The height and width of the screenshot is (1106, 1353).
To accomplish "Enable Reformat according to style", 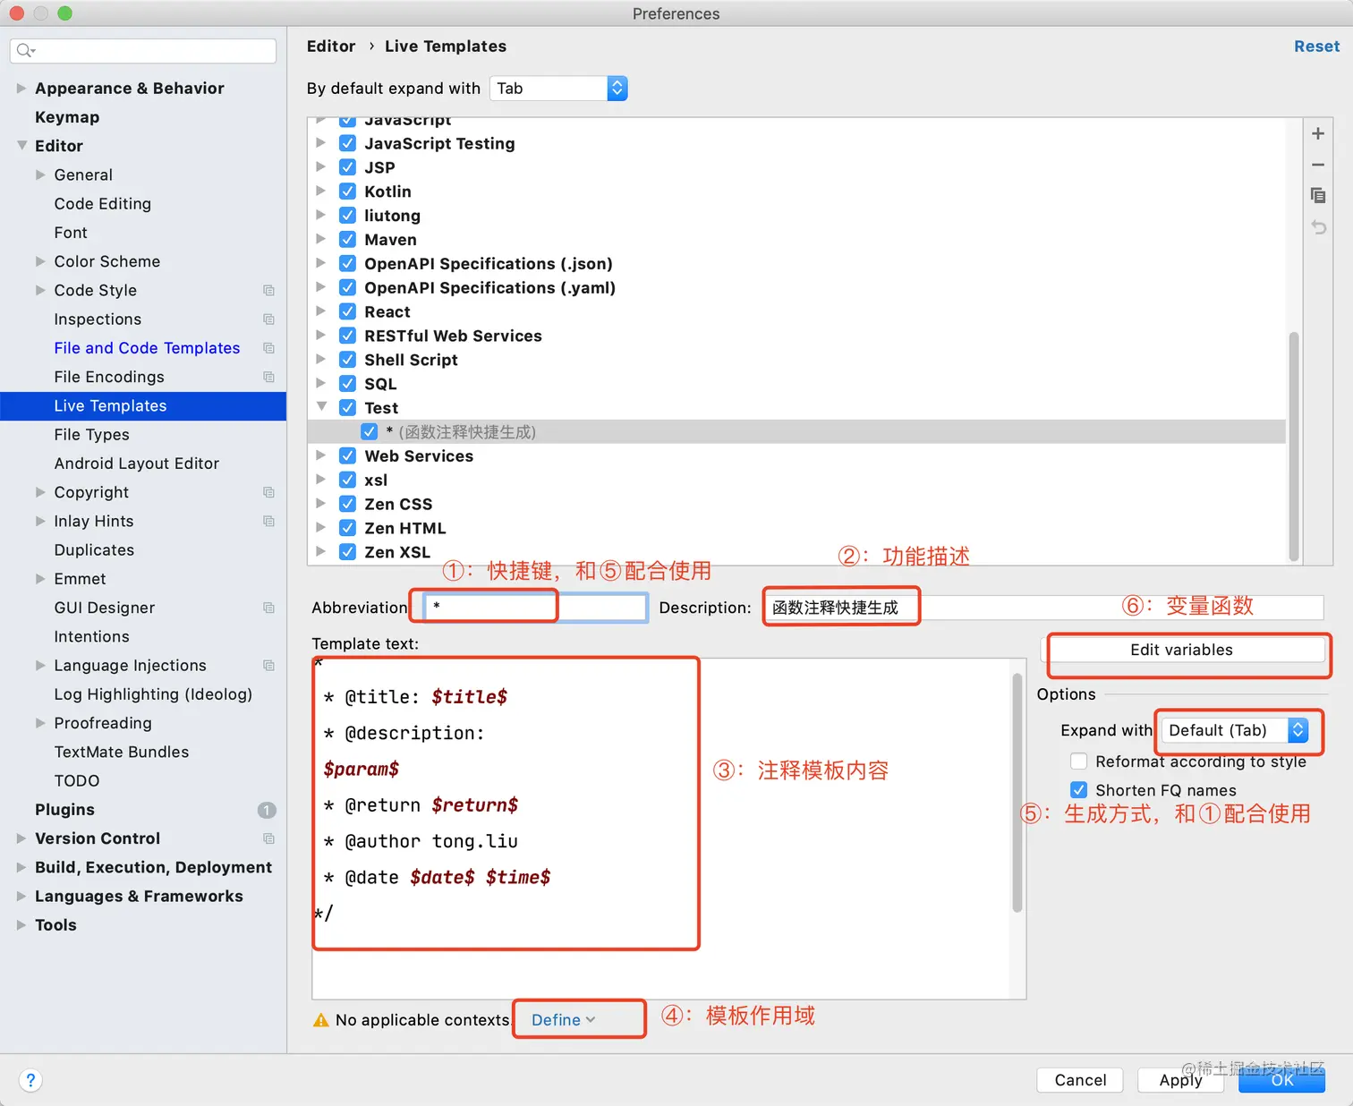I will coord(1079,761).
